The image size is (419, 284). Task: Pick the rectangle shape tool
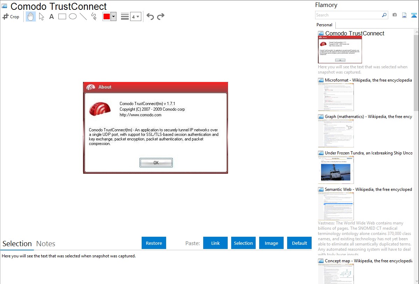[62, 16]
